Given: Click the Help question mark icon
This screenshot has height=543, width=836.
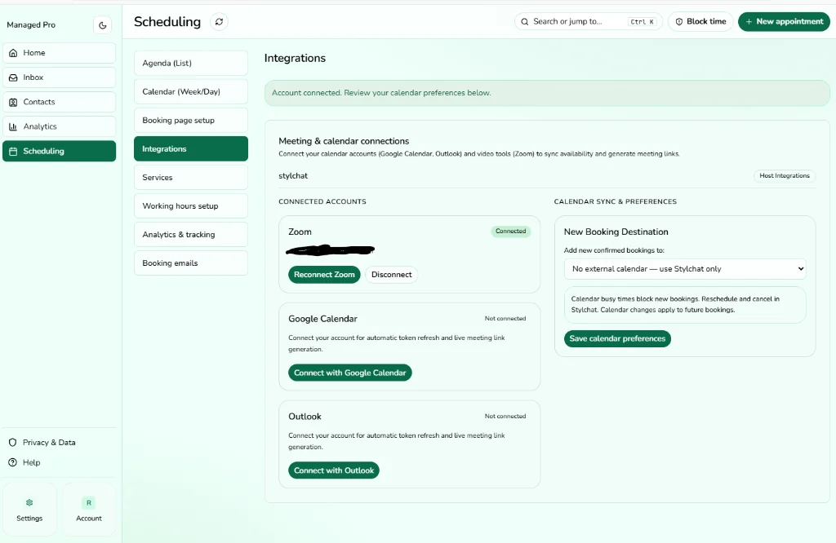Looking at the screenshot, I should tap(13, 462).
